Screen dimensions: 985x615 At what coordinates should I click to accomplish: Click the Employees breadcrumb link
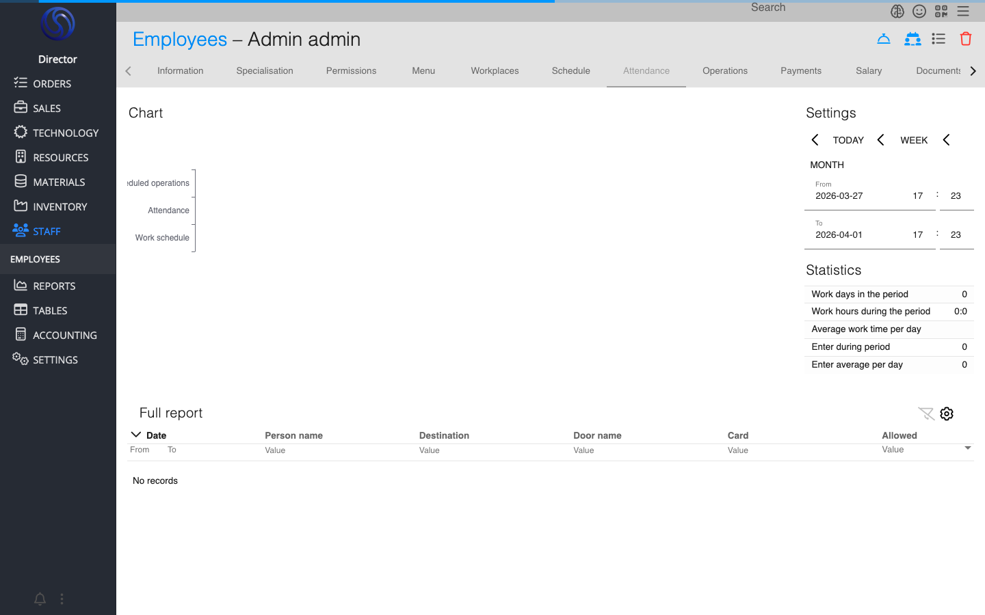[x=180, y=40]
